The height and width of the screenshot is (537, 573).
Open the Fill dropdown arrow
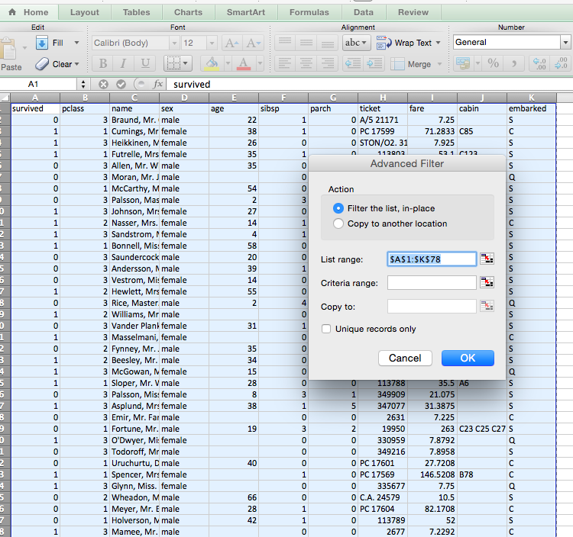(x=76, y=43)
